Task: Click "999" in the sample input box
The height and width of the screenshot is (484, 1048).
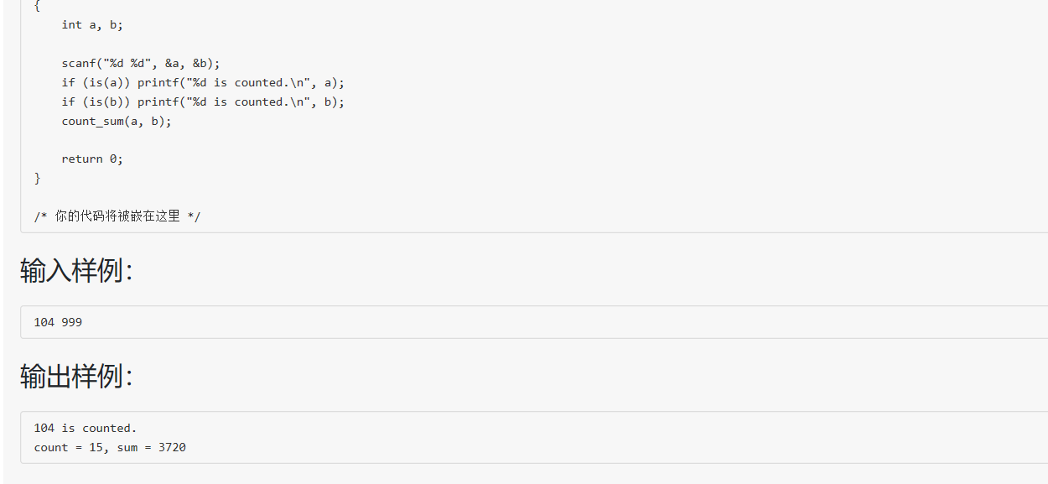Action: [72, 322]
